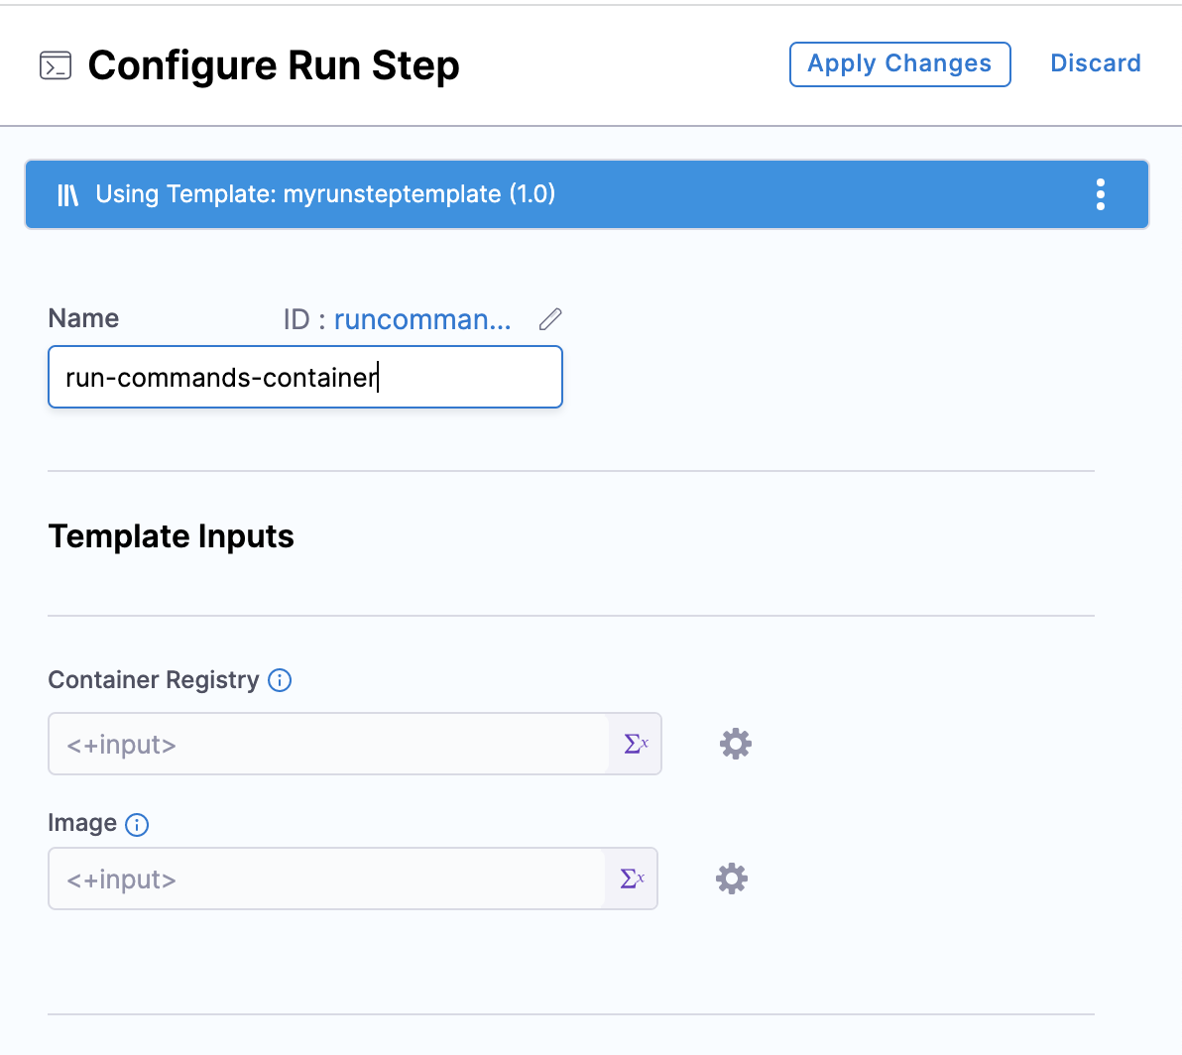The width and height of the screenshot is (1182, 1055).
Task: Select the myrunsteptemplate banner text
Action: [325, 194]
